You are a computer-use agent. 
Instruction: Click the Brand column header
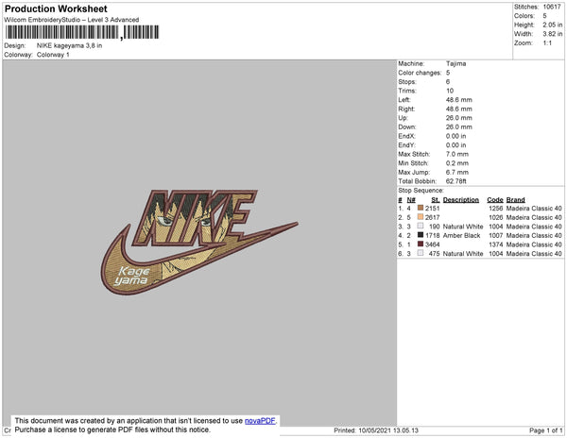coord(515,200)
